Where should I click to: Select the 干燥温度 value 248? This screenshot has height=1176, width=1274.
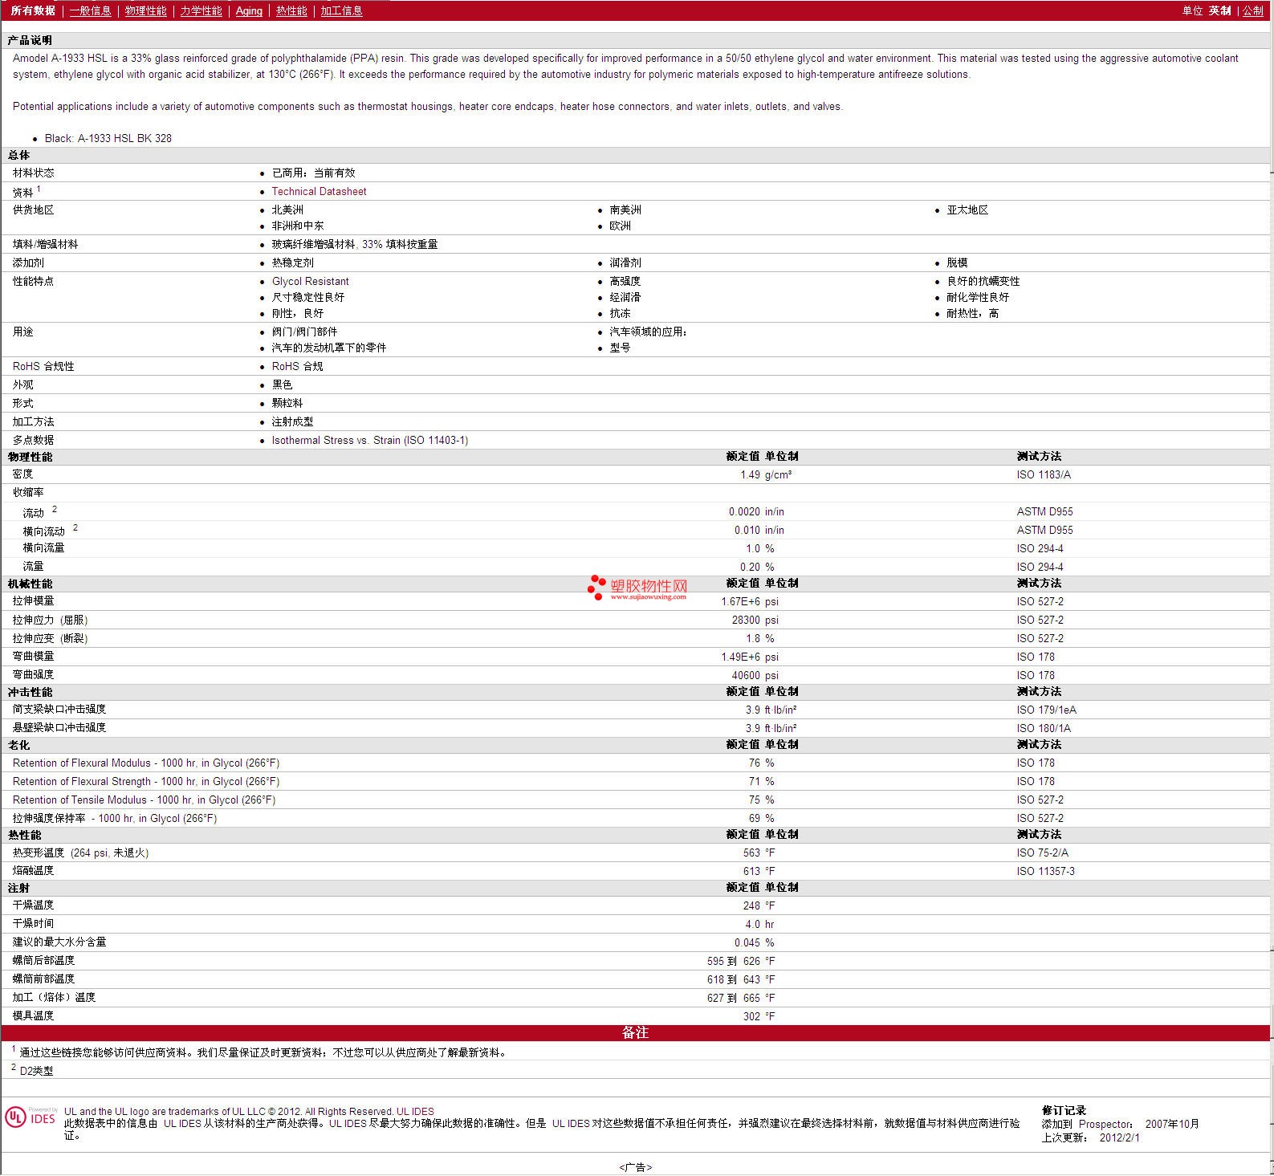[751, 905]
